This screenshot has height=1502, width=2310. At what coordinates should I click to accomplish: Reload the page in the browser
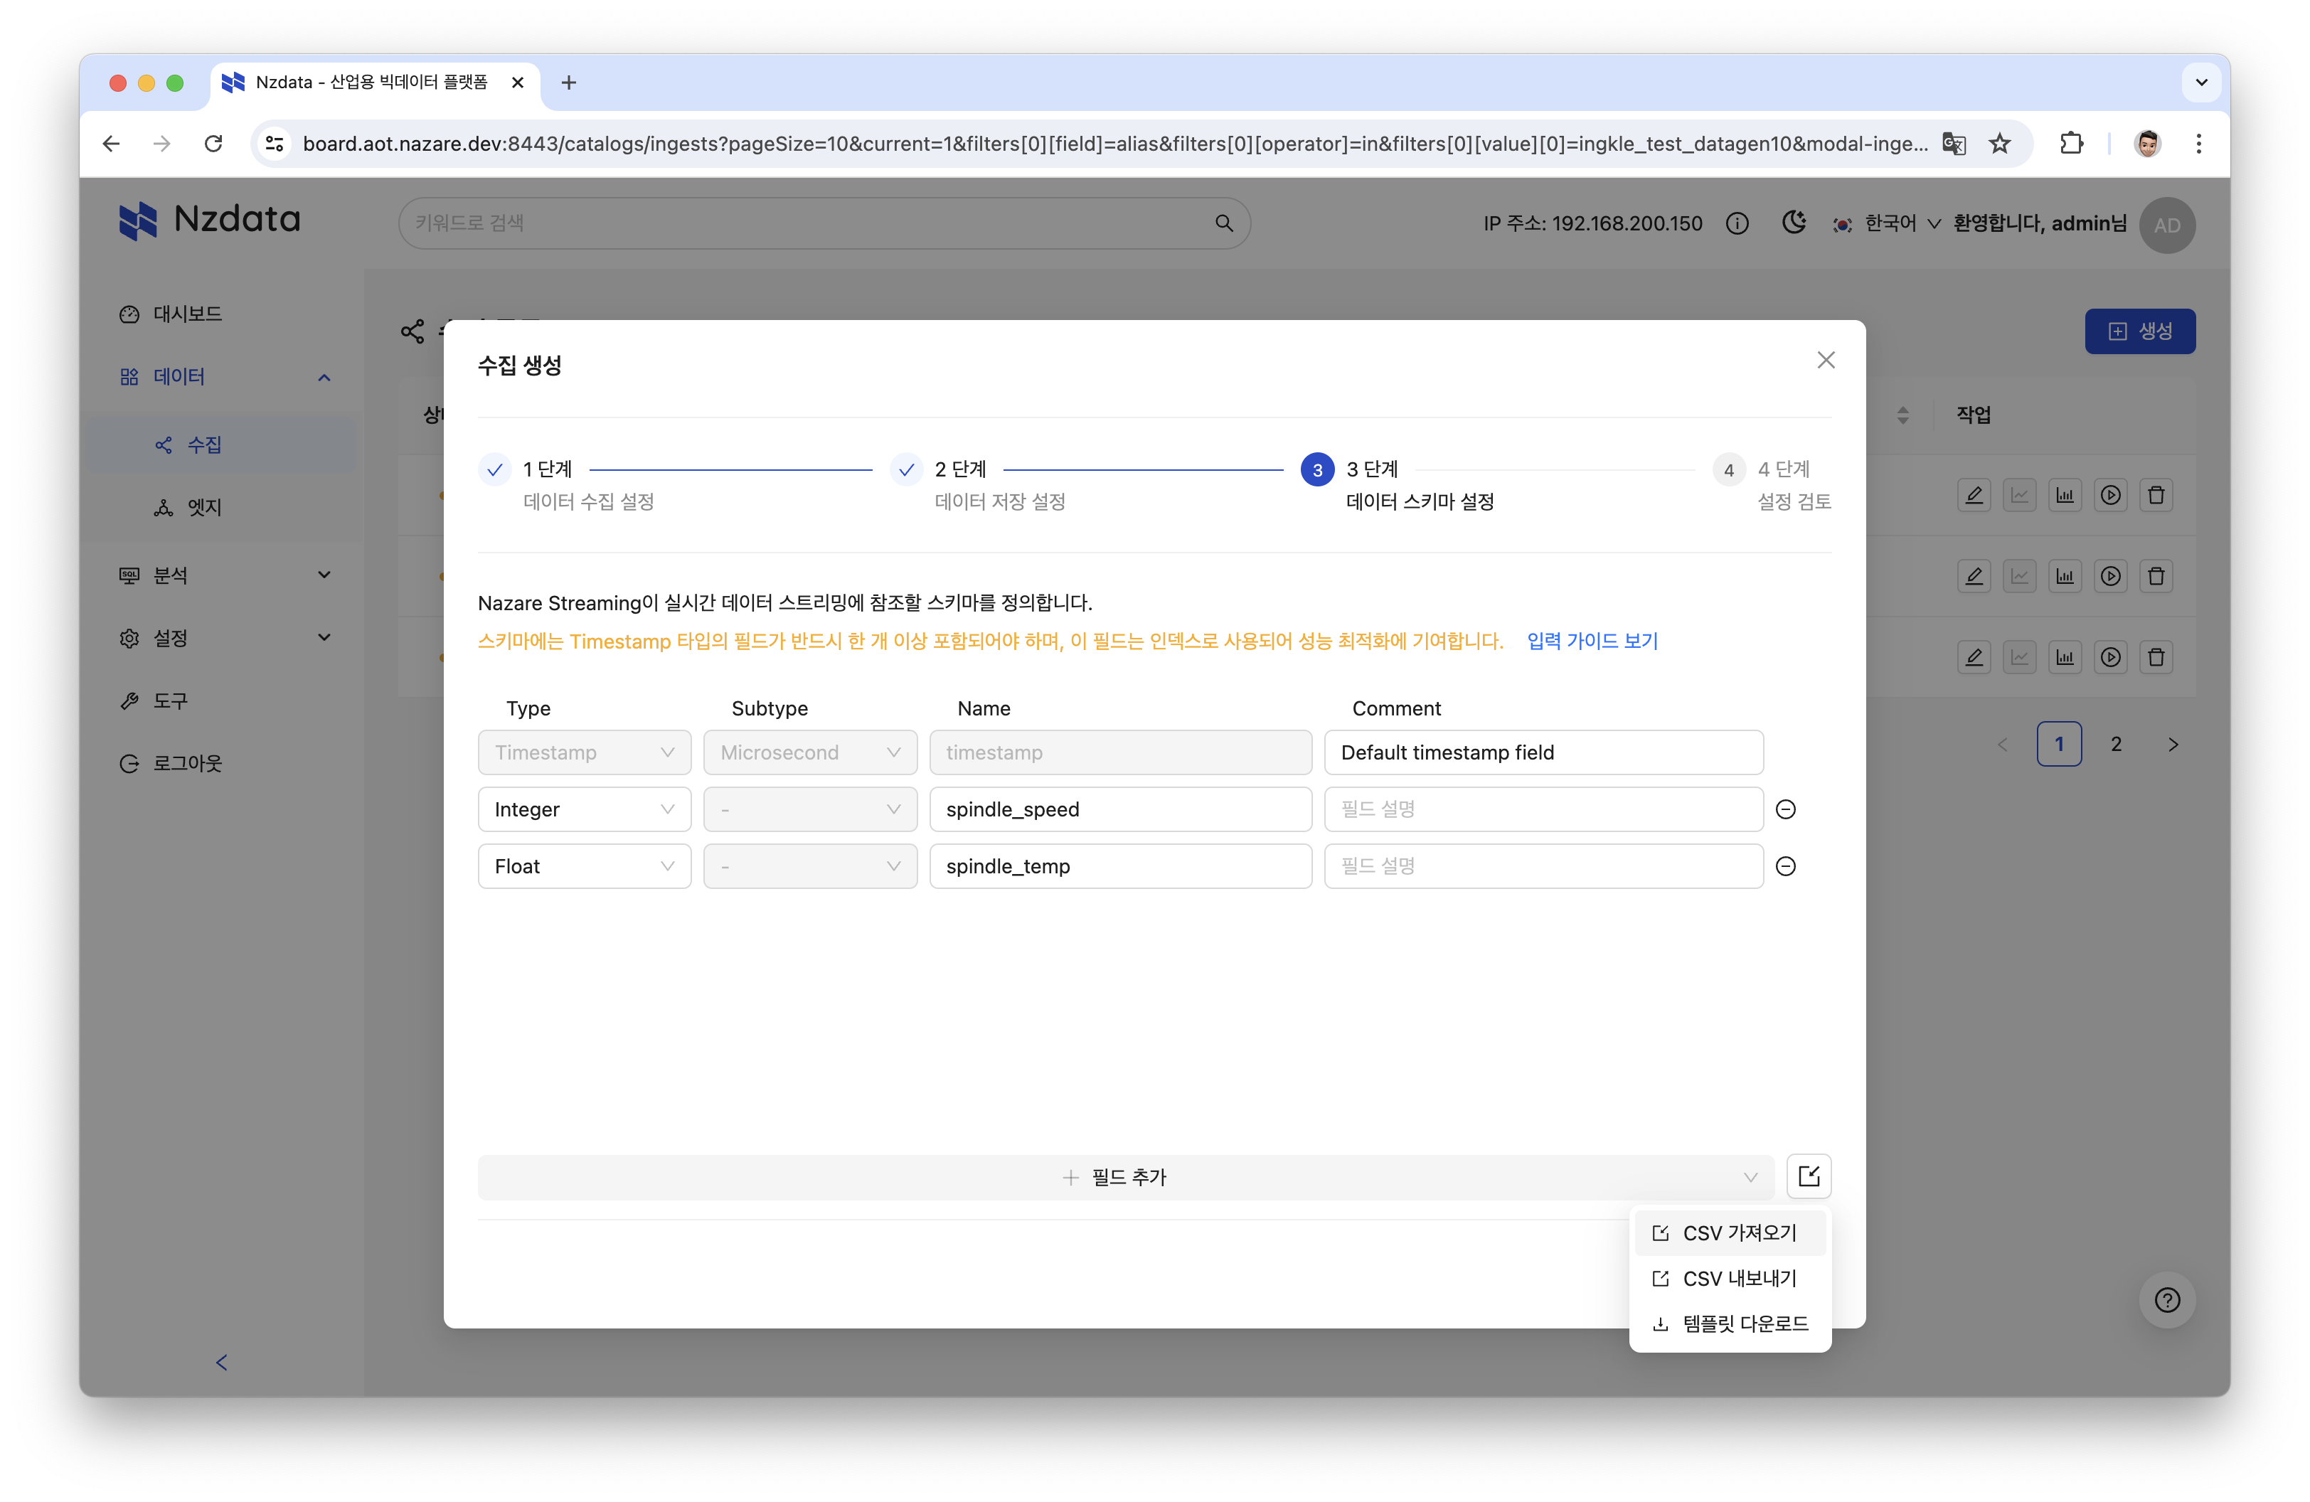point(213,144)
